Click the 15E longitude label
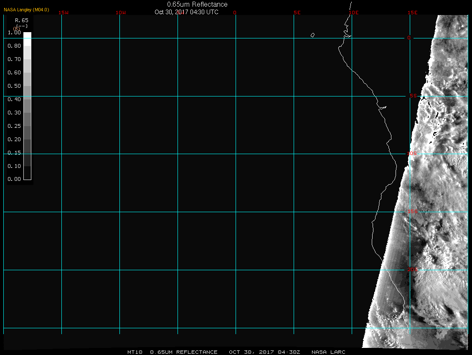This screenshot has width=472, height=355. tap(413, 13)
